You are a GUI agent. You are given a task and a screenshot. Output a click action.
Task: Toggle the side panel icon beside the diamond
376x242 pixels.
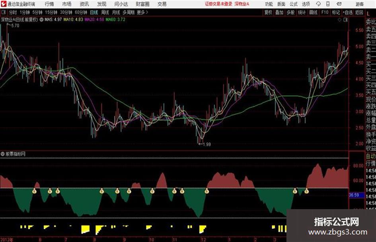pyautogui.click(x=345, y=20)
